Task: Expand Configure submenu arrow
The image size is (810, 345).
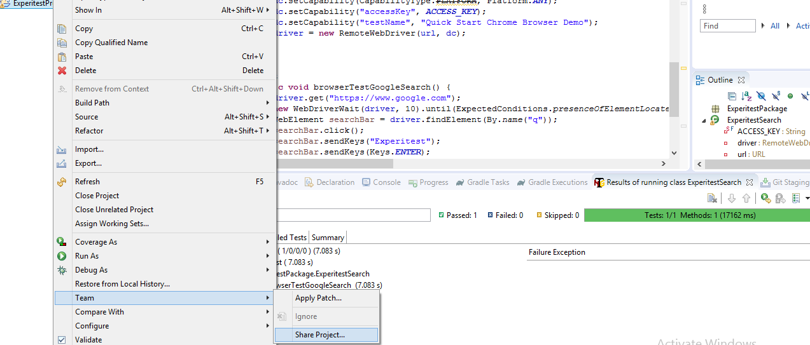Action: [268, 326]
